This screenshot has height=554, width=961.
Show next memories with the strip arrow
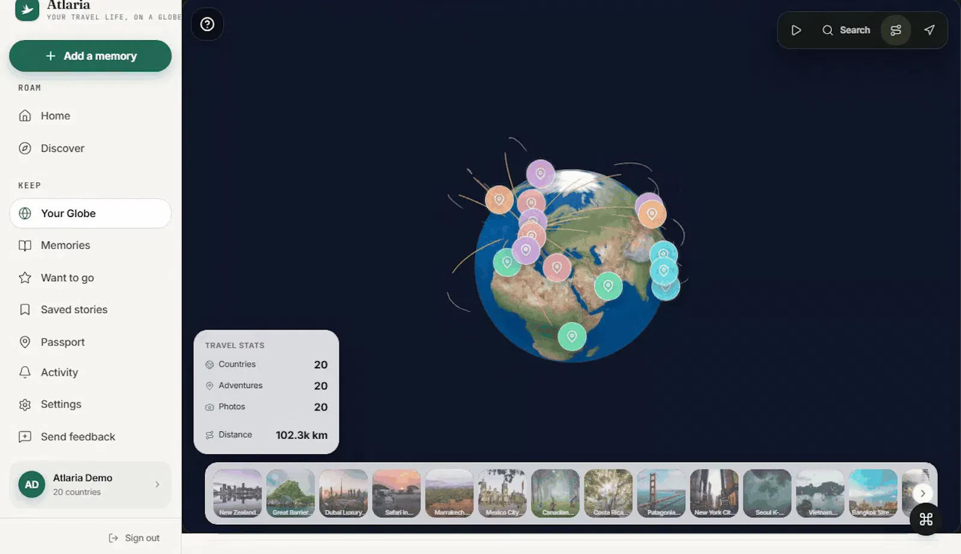923,493
